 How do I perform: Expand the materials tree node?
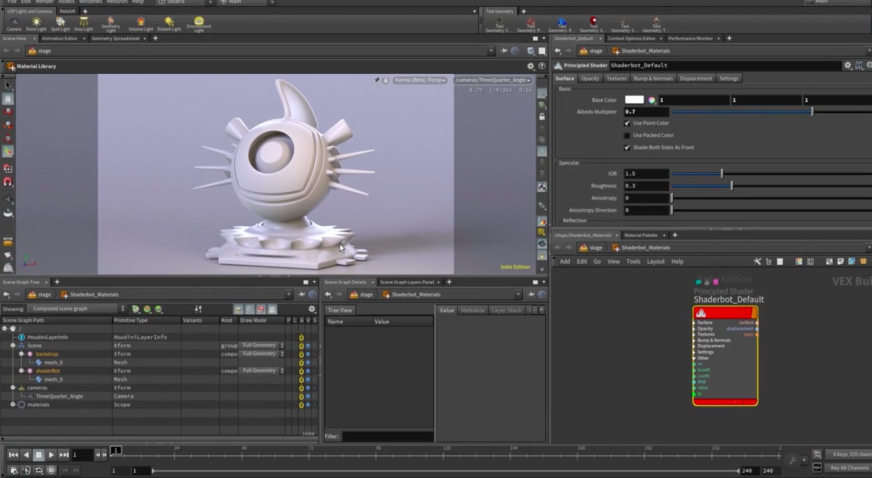pyautogui.click(x=12, y=404)
